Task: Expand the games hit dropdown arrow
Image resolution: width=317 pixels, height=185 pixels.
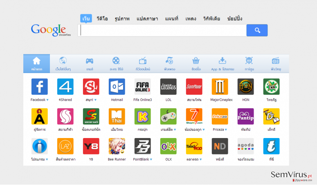Action: 175,130
